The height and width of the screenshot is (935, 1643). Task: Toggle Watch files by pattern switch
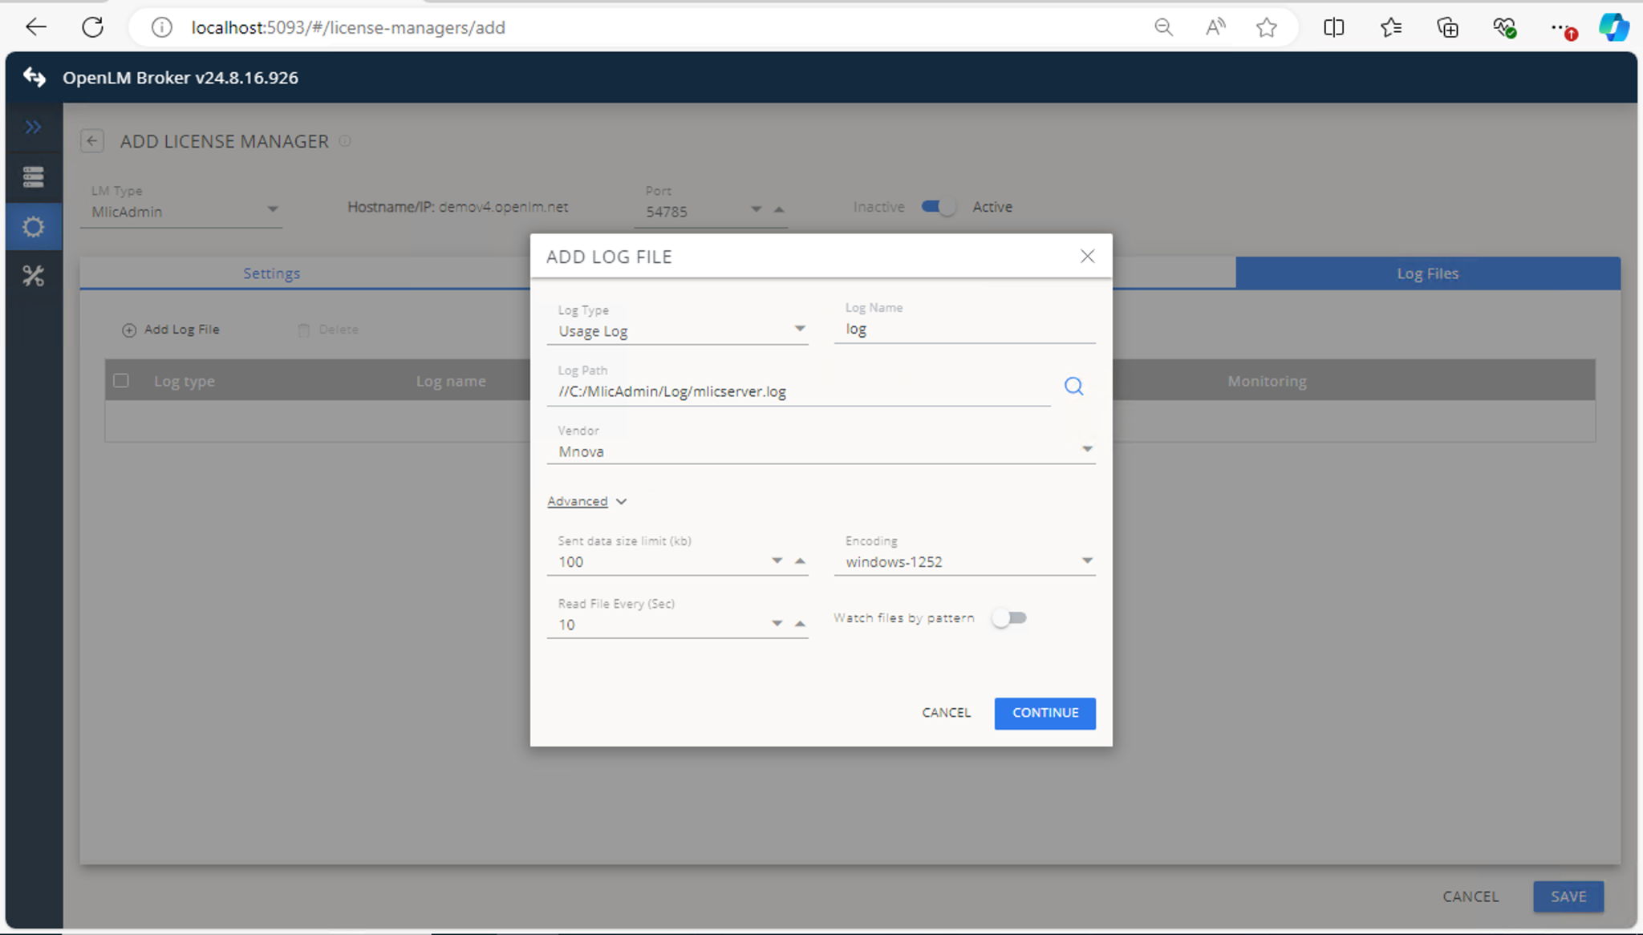pyautogui.click(x=1009, y=617)
